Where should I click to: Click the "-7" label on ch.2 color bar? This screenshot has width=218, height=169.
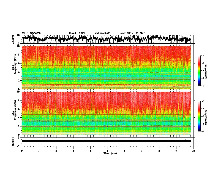(x=203, y=131)
